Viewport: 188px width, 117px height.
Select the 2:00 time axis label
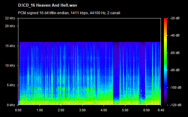pos(61,110)
